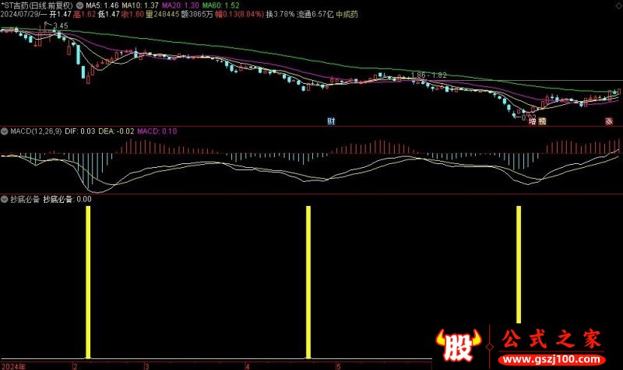Image resolution: width=623 pixels, height=370 pixels.
Task: Click the MA10: 1.37 label
Action: (x=140, y=5)
